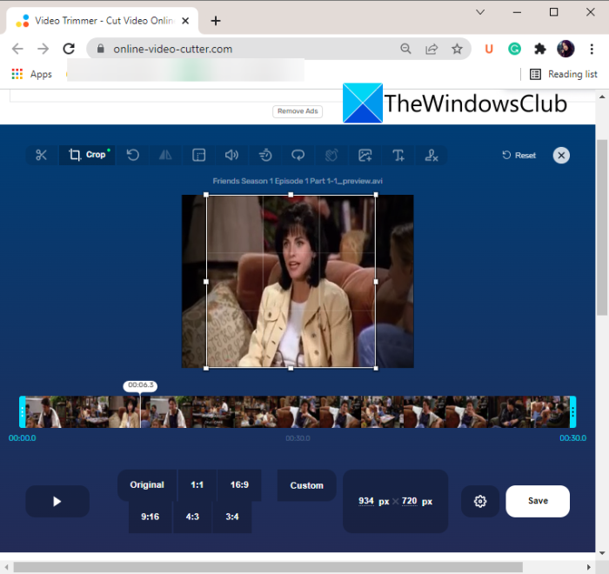Open a new browser tab
The height and width of the screenshot is (574, 609).
[x=216, y=21]
